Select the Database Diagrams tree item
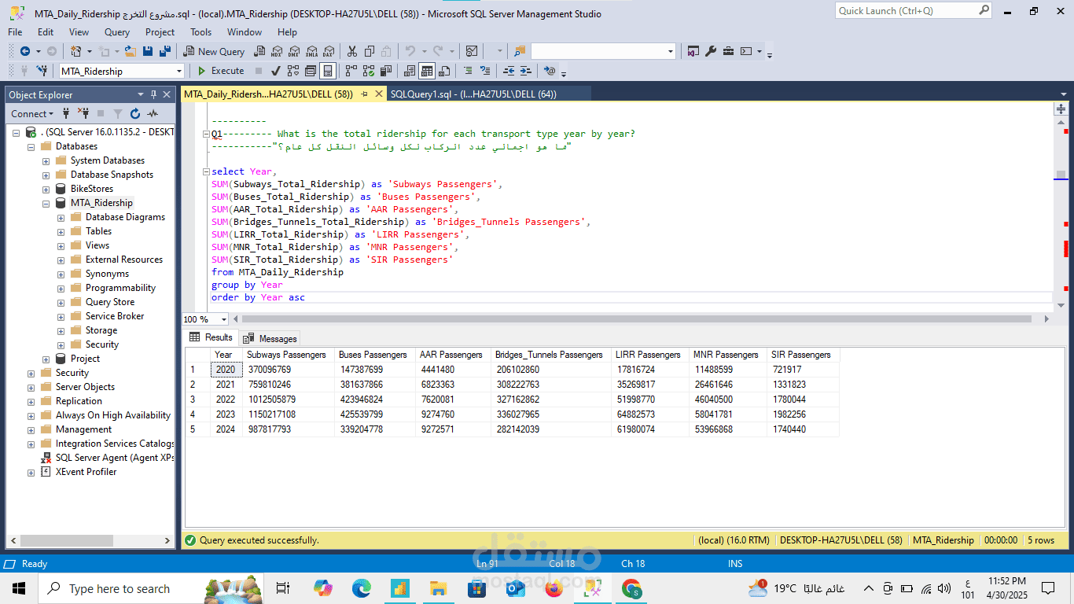The height and width of the screenshot is (604, 1074). [x=125, y=217]
